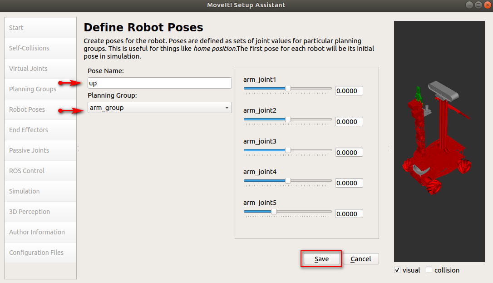Open End Effectors step
This screenshot has width=493, height=283.
40,130
